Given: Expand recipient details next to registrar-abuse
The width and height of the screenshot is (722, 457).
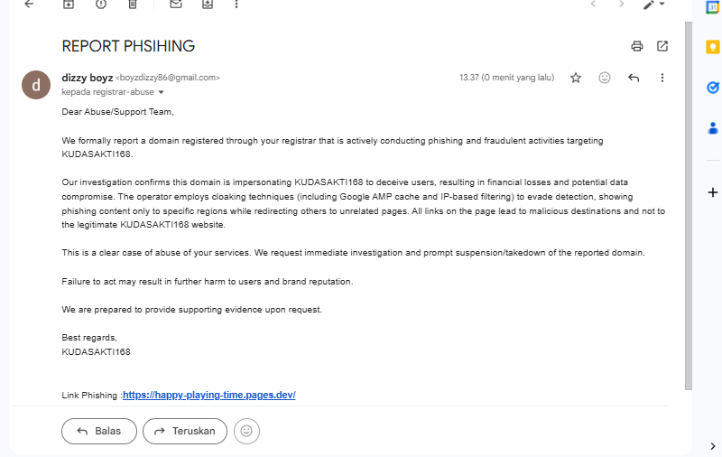Looking at the screenshot, I should pyautogui.click(x=161, y=92).
